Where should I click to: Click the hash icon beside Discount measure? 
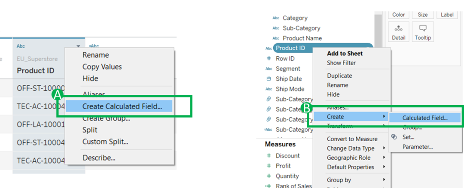click(269, 156)
